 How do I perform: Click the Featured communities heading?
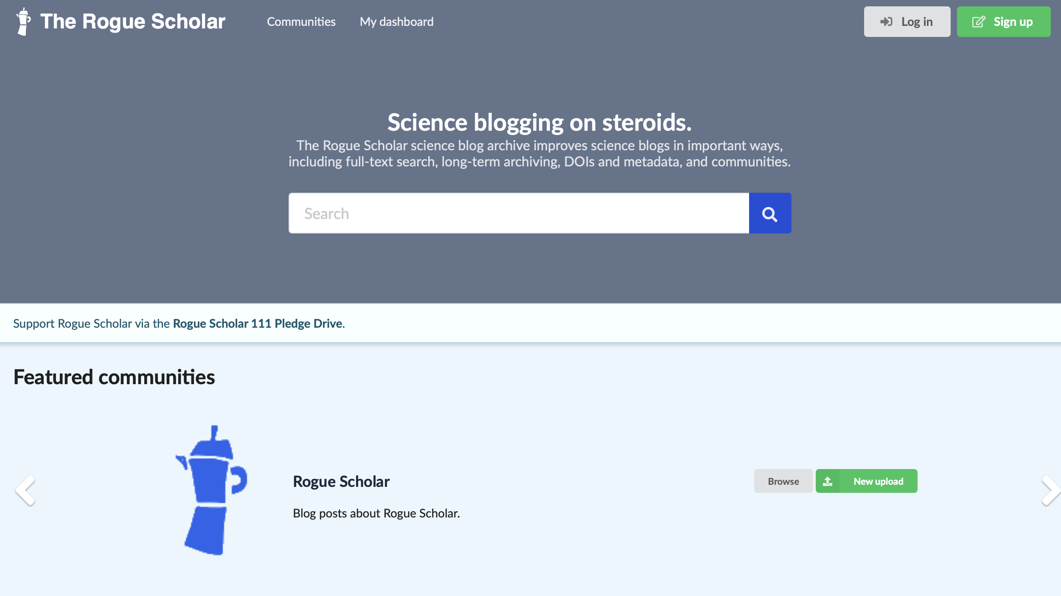point(114,377)
